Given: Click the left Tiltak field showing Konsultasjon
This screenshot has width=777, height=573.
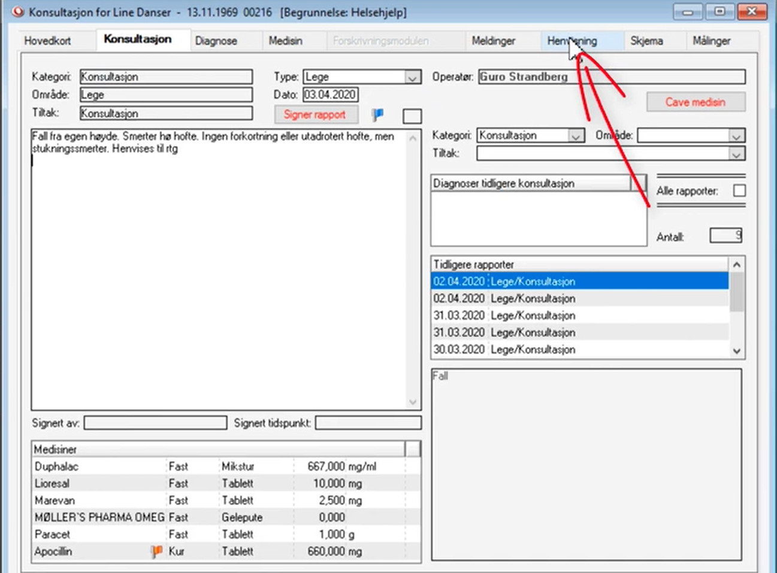Looking at the screenshot, I should click(166, 113).
